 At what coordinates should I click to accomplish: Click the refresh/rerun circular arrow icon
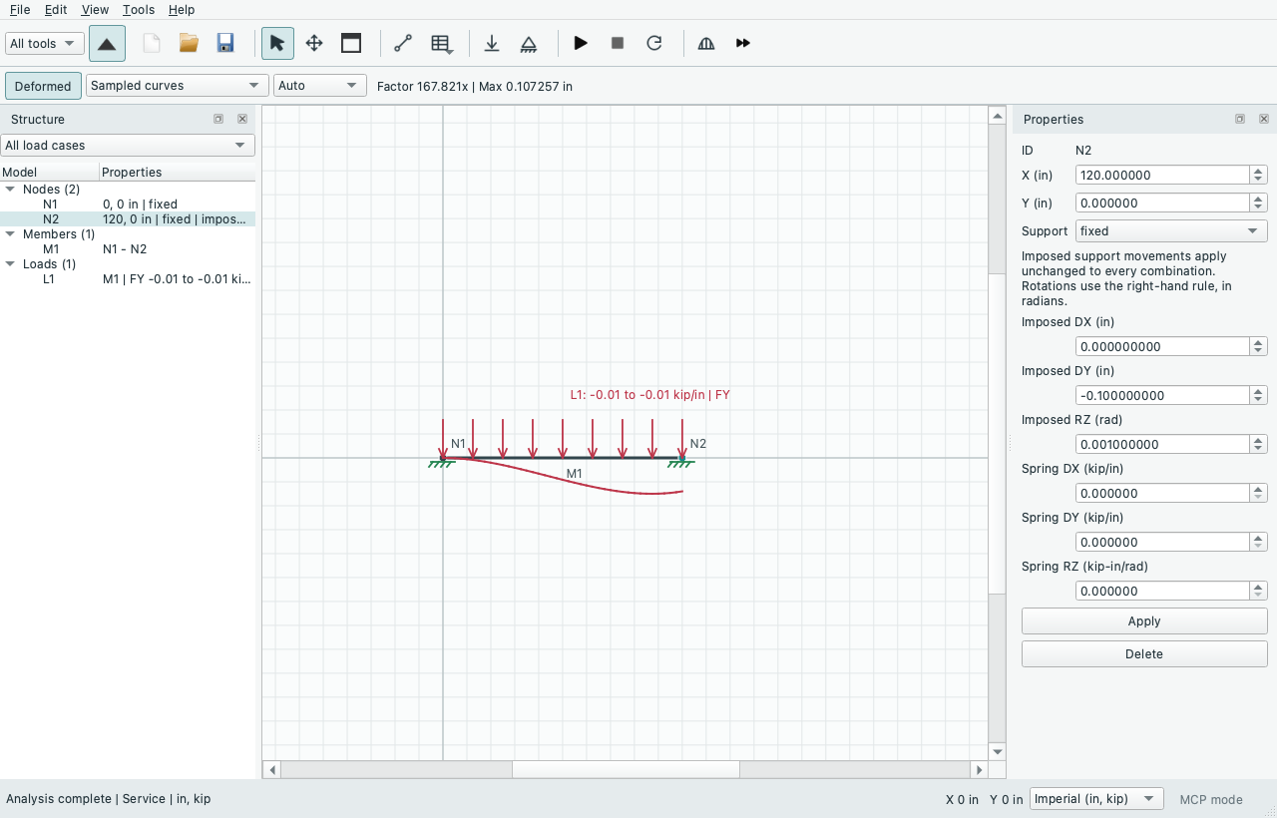coord(654,43)
